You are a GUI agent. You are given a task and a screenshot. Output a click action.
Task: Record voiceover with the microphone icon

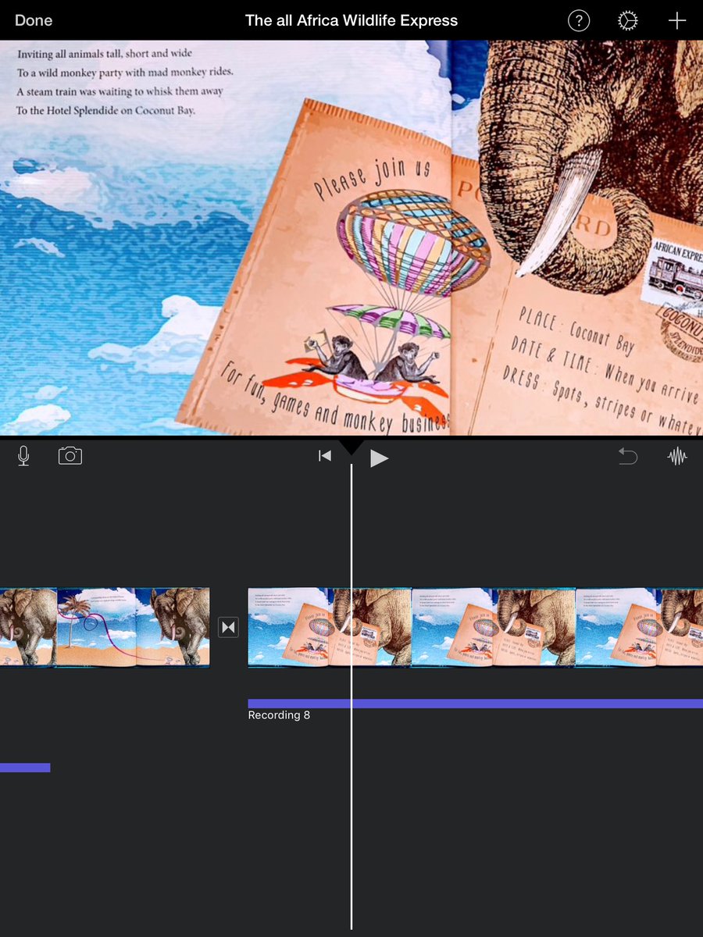23,456
